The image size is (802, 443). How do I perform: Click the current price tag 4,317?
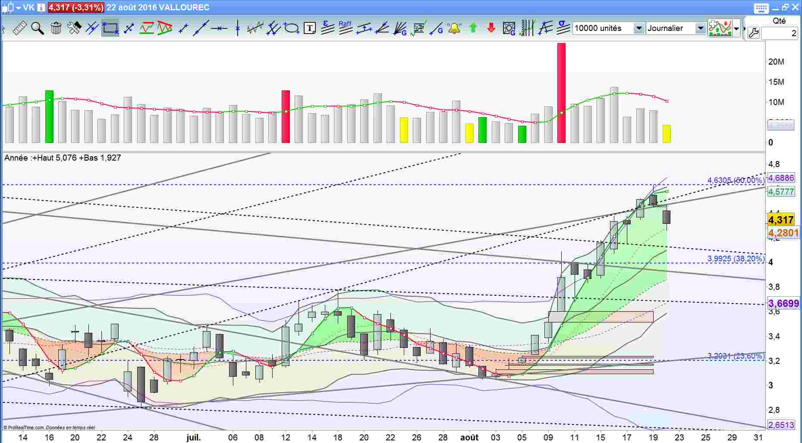[781, 220]
